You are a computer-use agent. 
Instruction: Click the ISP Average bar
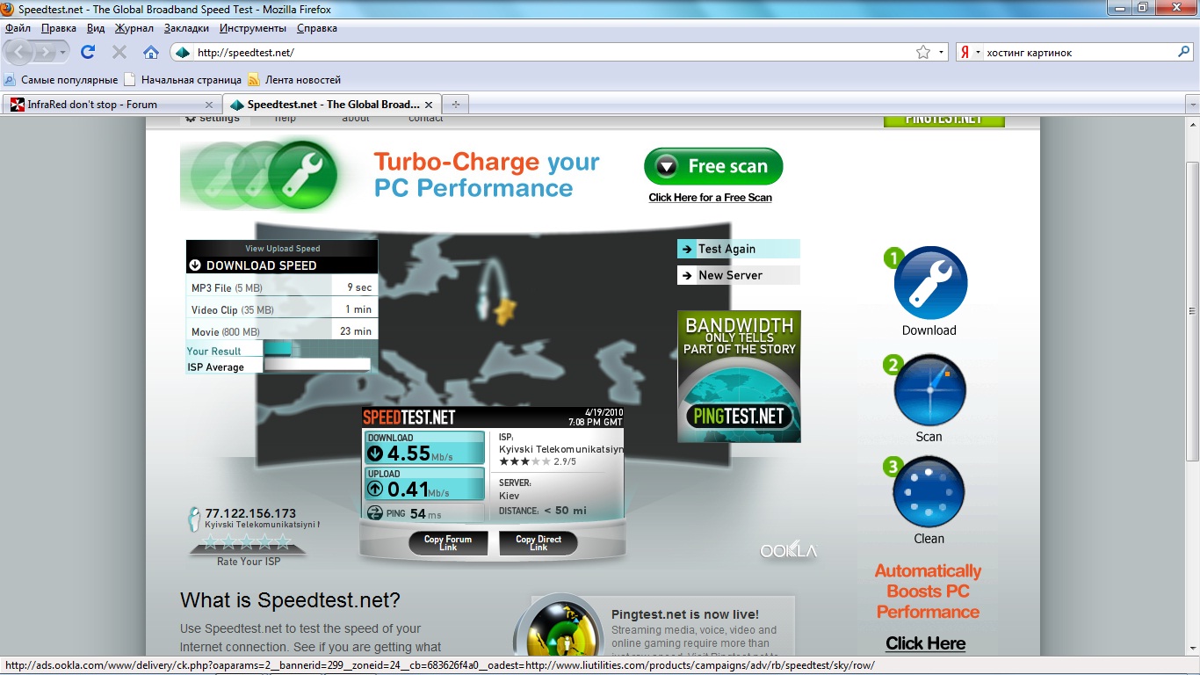click(317, 365)
